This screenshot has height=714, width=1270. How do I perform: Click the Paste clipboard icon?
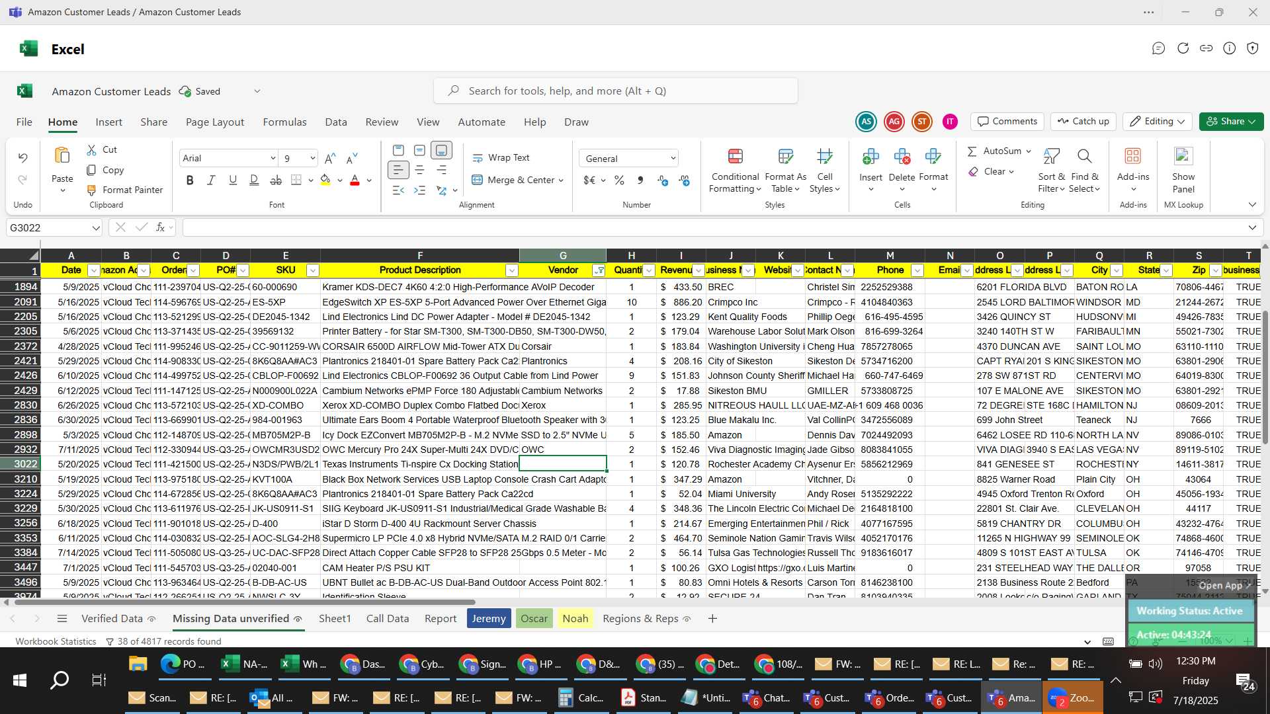pos(62,156)
